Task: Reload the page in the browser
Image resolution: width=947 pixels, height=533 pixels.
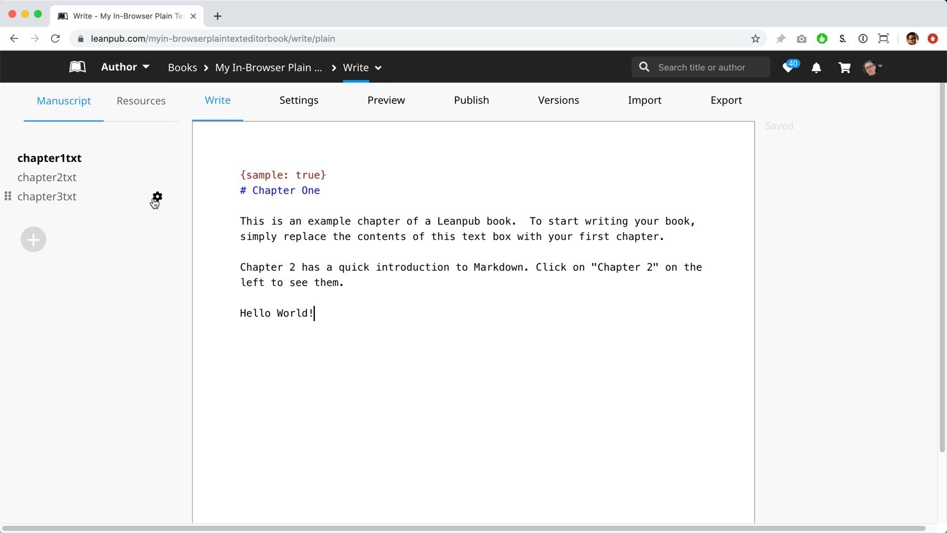Action: coord(56,38)
